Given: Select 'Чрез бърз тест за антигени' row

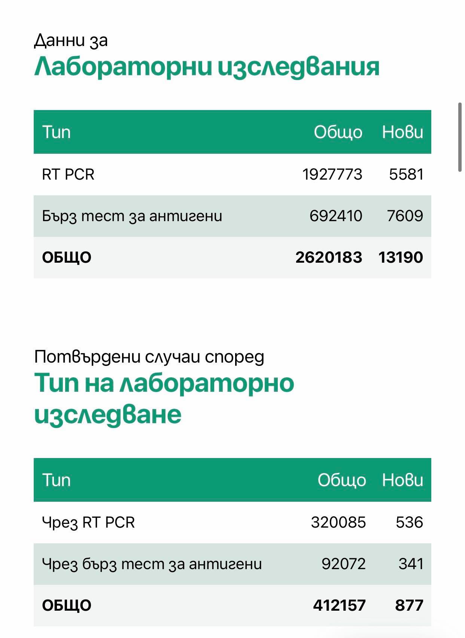Looking at the screenshot, I should click(232, 564).
